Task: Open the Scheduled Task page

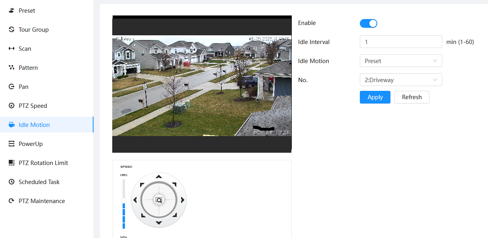Action: coord(39,182)
